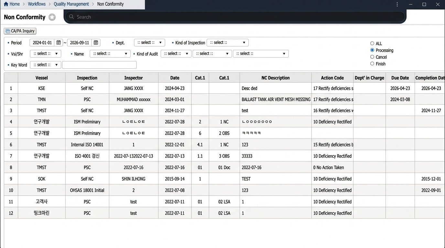Minimize the application window

coord(411,5)
